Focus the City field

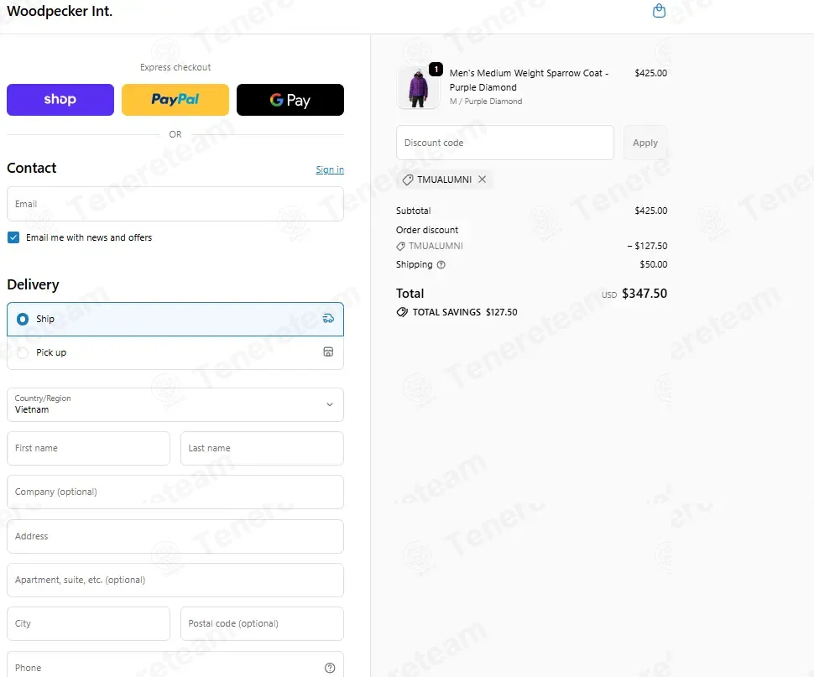(x=88, y=623)
